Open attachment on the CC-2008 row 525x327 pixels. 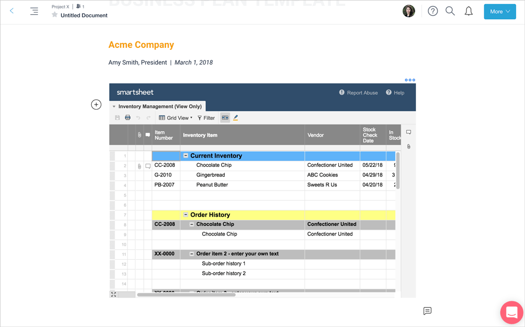click(139, 166)
